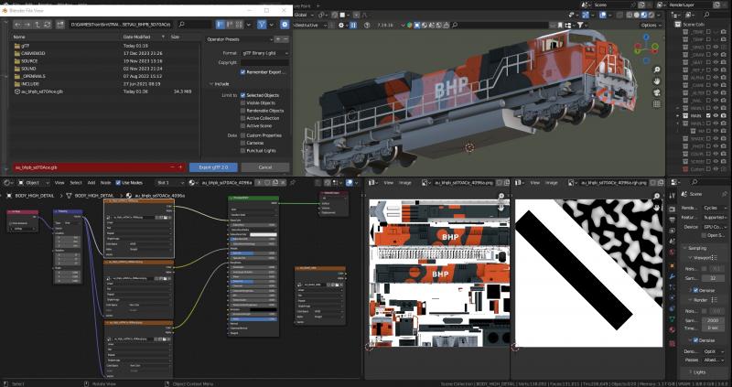
Task: Increment file name number with plus icon
Action: (x=180, y=167)
